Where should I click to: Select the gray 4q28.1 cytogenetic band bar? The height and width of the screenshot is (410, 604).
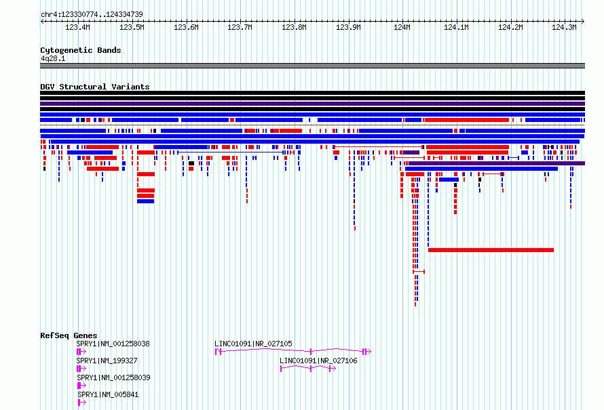pyautogui.click(x=312, y=66)
